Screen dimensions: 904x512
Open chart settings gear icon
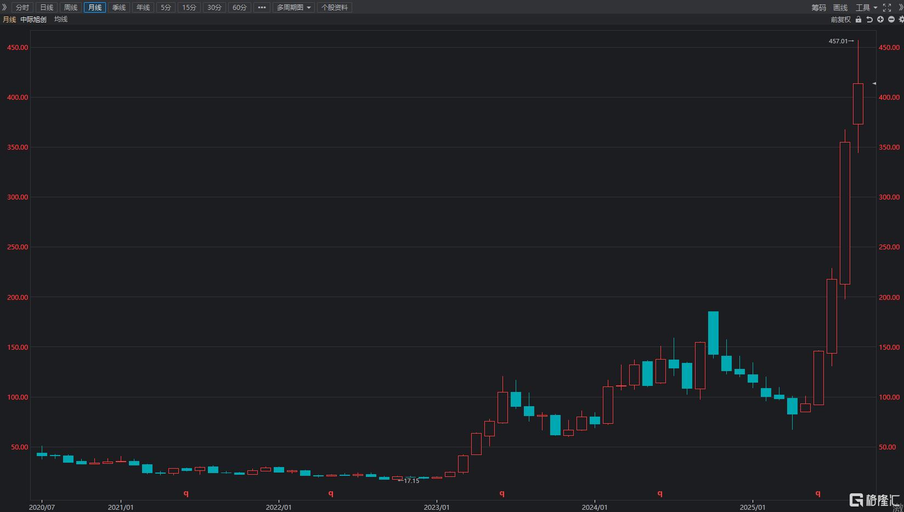tap(901, 19)
